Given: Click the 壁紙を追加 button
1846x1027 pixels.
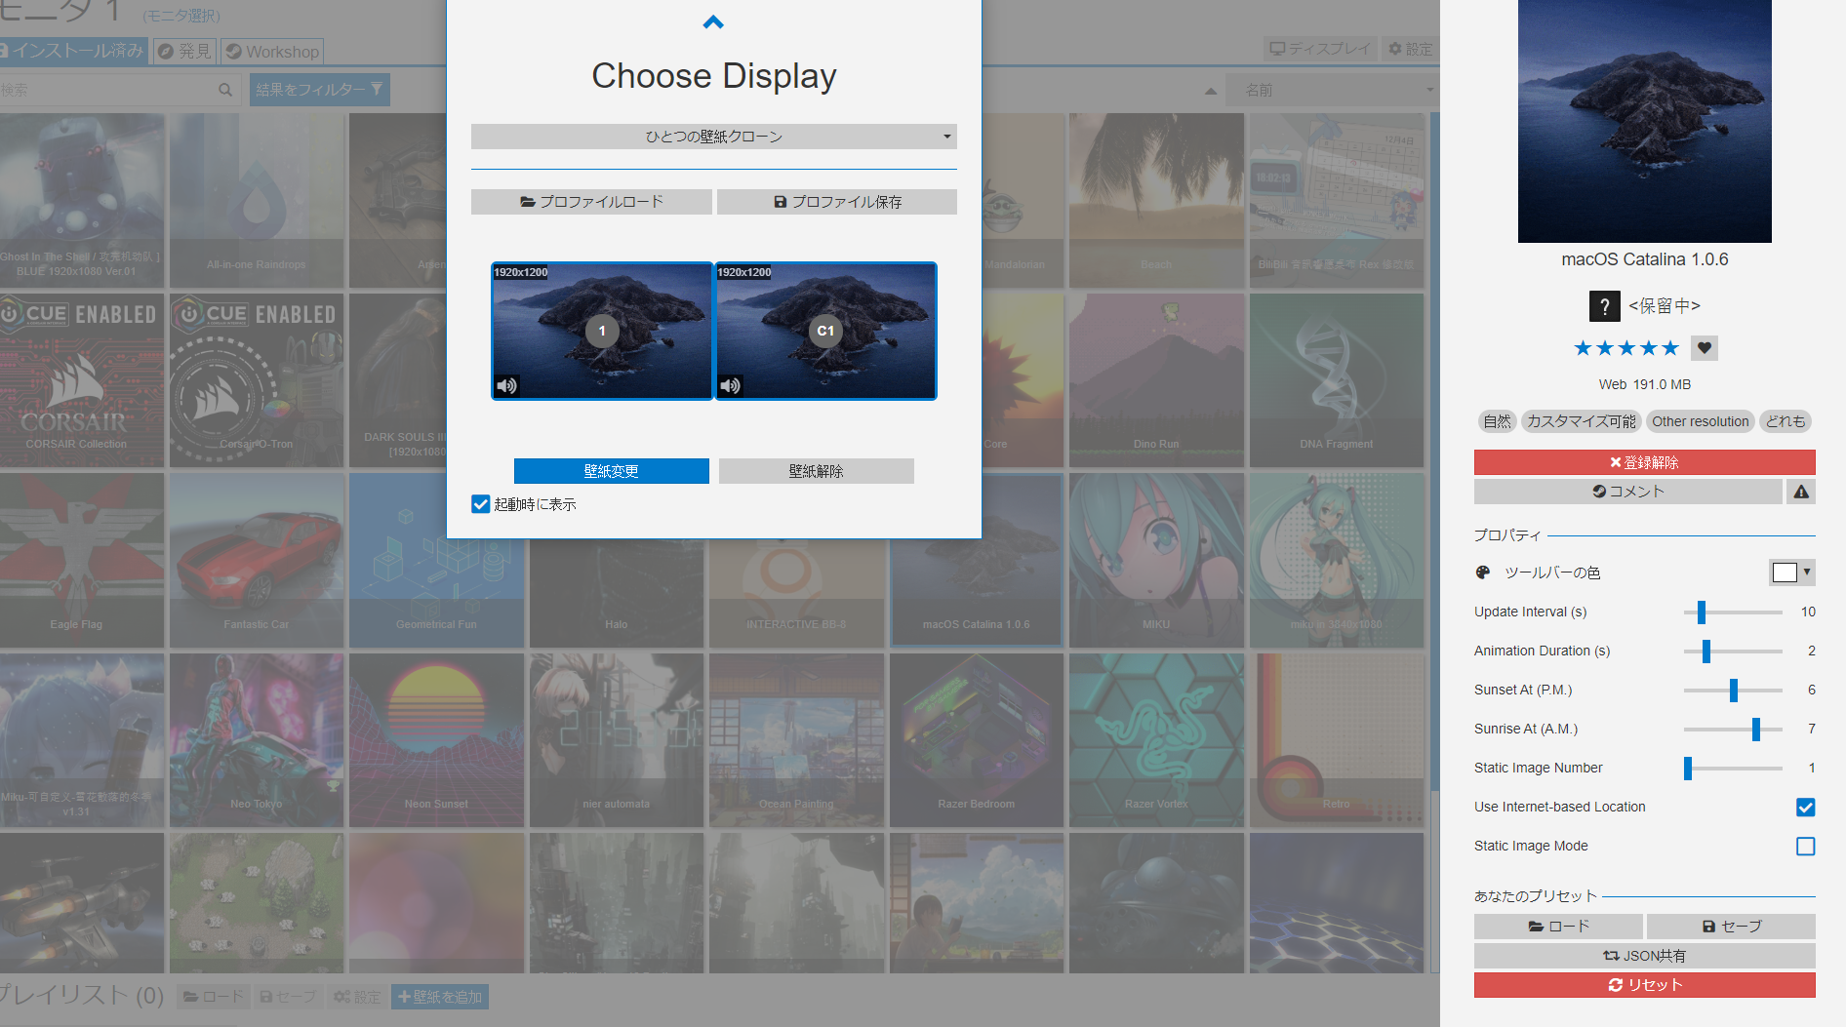Looking at the screenshot, I should point(440,997).
